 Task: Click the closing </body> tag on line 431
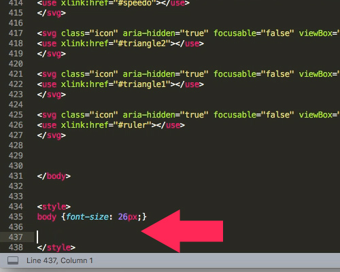[x=54, y=176]
